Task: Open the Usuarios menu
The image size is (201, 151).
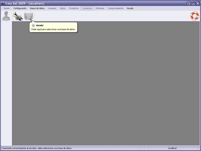Action: tap(52, 8)
